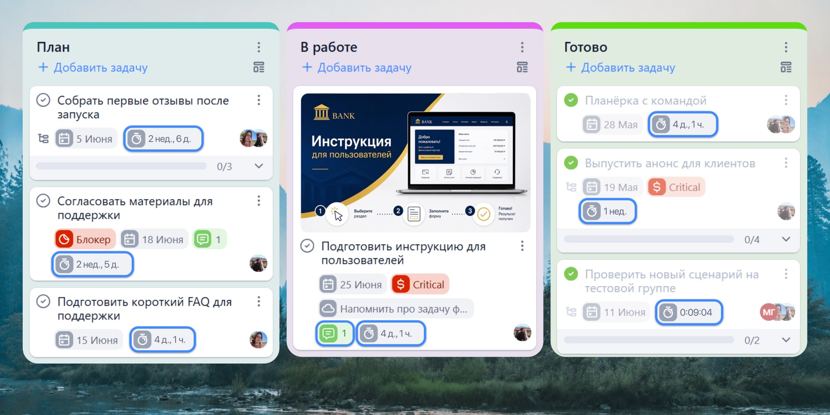Expand the 0/2 subtasks list
Viewport: 830px width, 415px height.
786,340
